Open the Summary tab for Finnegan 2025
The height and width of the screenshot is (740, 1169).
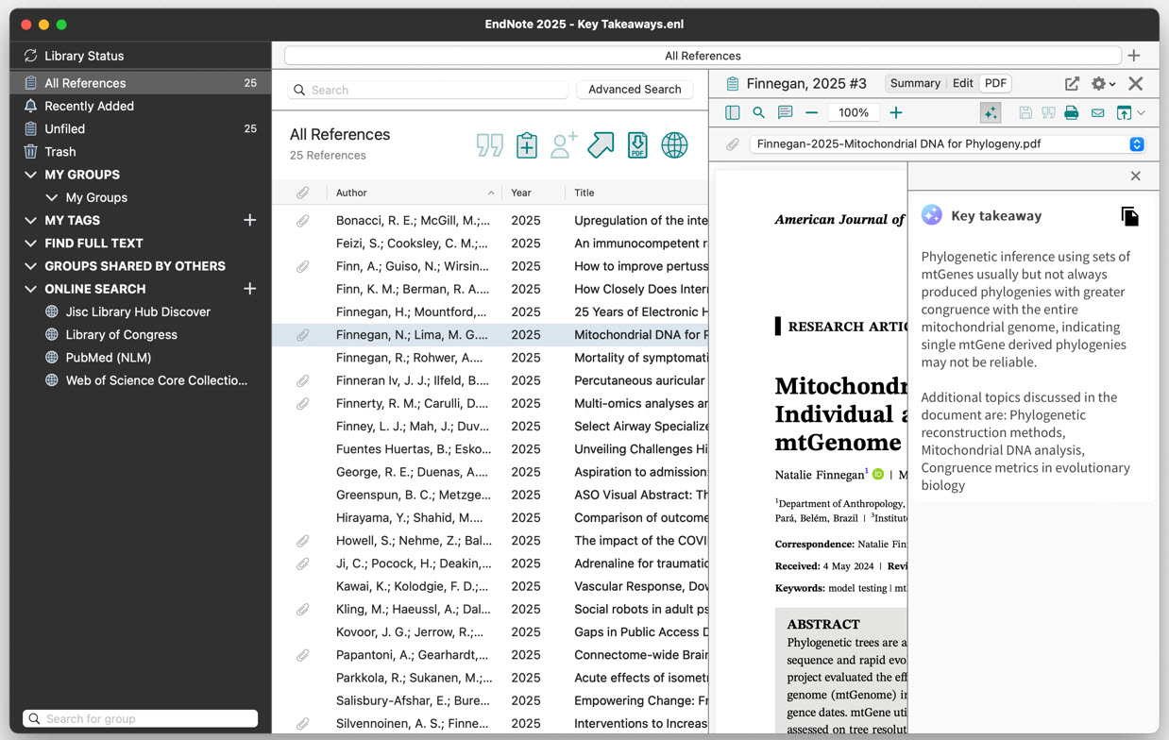[915, 83]
